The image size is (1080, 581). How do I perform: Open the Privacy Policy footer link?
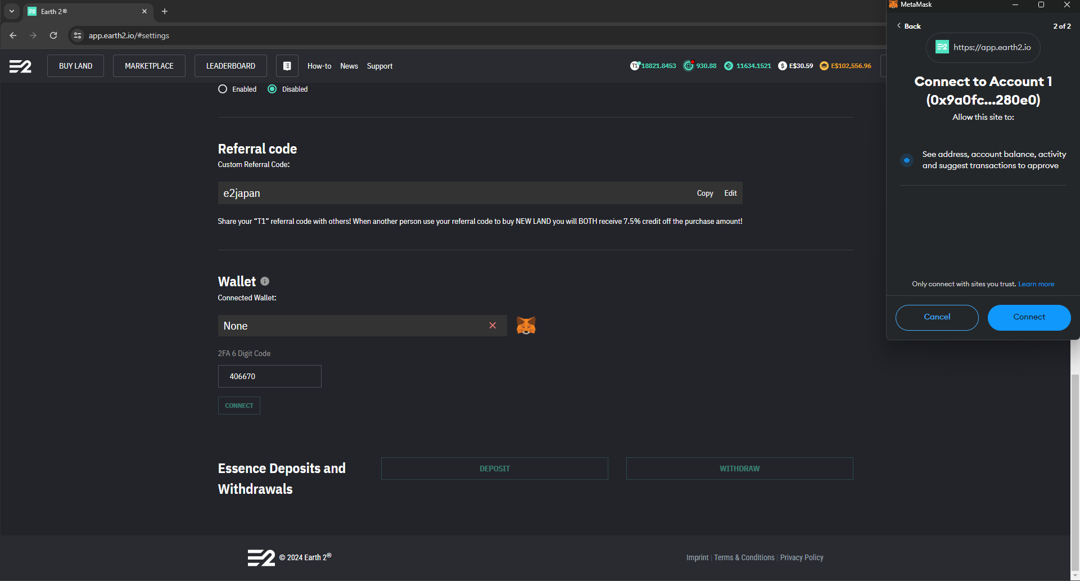click(802, 557)
